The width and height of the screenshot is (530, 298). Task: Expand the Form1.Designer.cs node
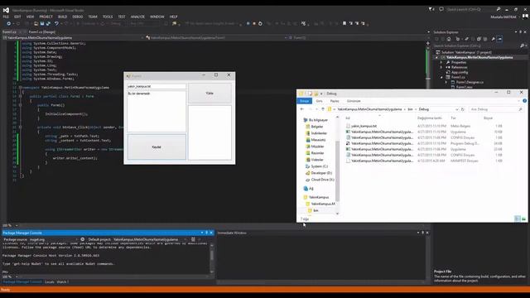click(446, 82)
